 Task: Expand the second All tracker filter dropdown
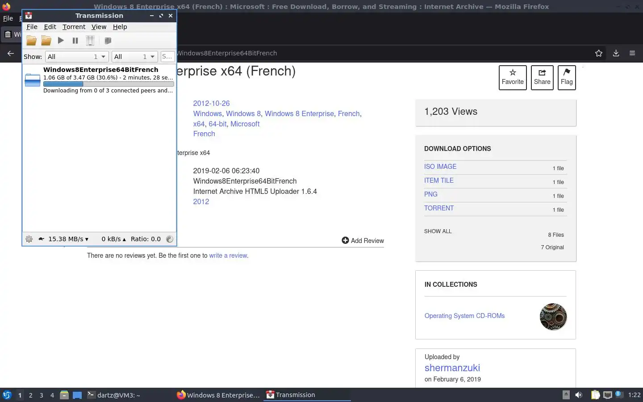(134, 57)
